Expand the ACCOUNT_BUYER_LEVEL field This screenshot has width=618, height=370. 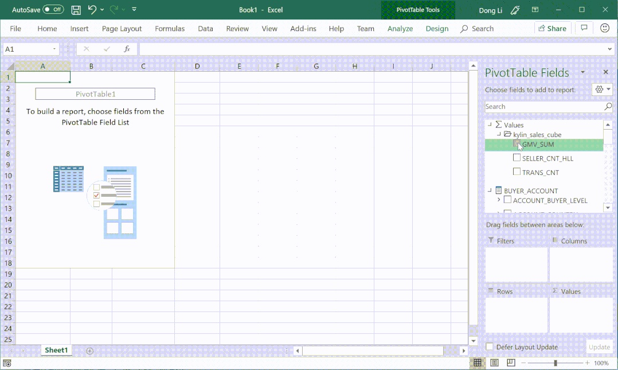pyautogui.click(x=499, y=200)
